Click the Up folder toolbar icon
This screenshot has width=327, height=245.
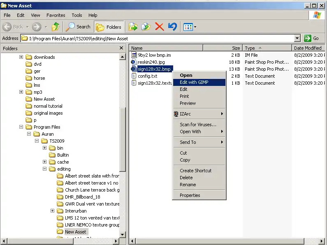(56, 27)
